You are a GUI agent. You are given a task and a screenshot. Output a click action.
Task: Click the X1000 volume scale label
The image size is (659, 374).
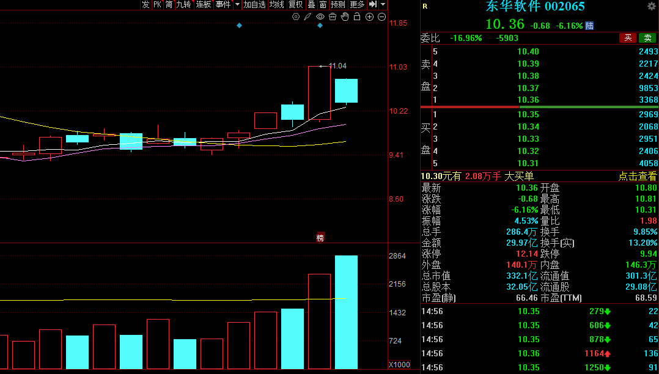[x=399, y=365]
